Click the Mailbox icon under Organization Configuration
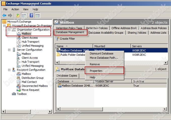Image resolution: width=171 pixels, height=120 pixels. pyautogui.click(x=19, y=34)
